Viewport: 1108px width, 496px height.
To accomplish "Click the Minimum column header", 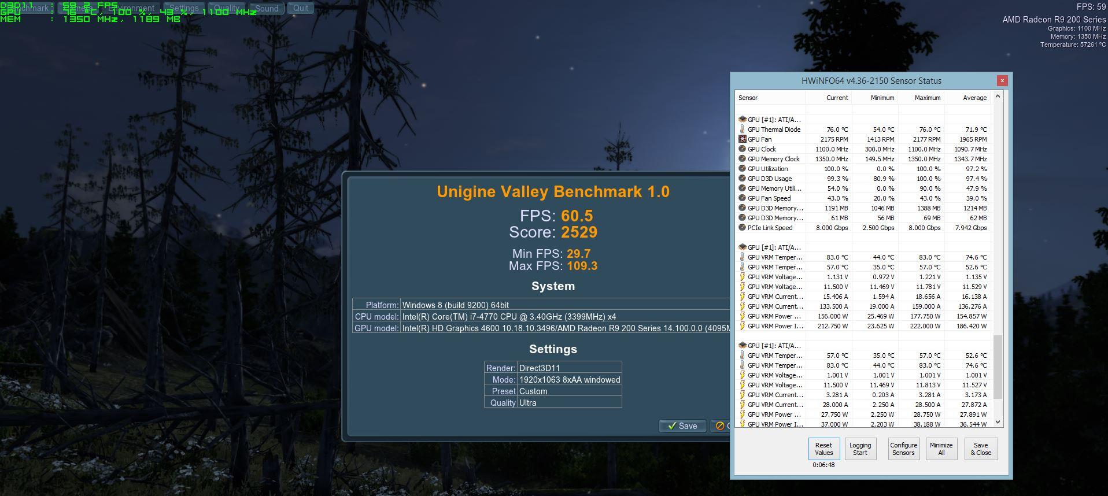I will [x=874, y=98].
